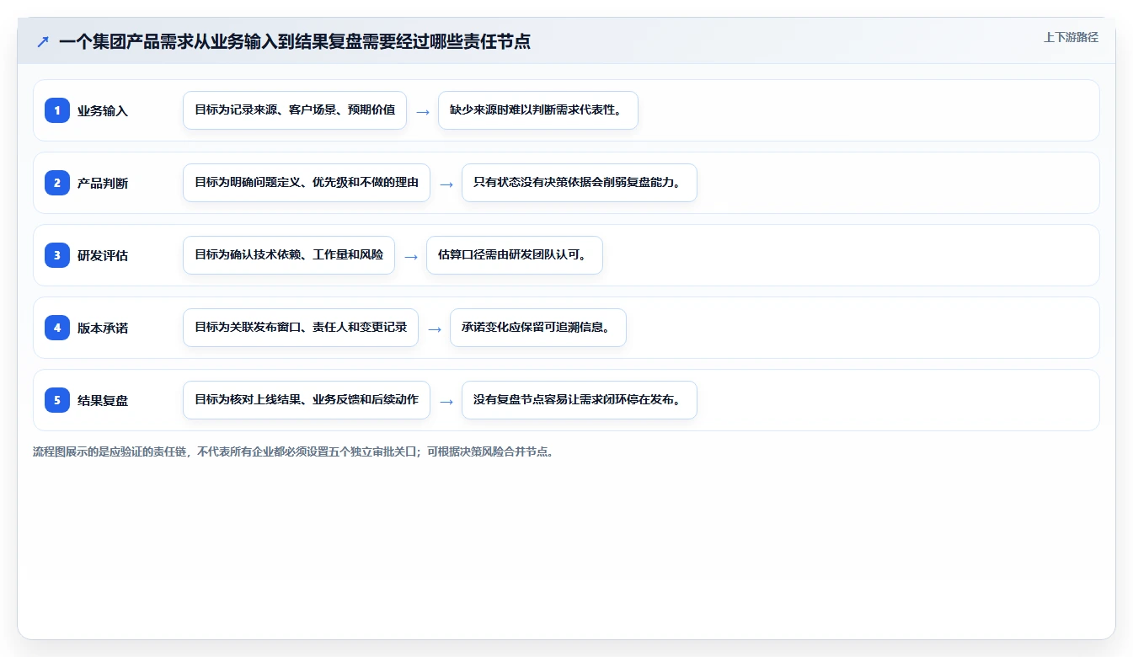The height and width of the screenshot is (657, 1133).
Task: Click the number 5 step badge
Action: point(57,399)
